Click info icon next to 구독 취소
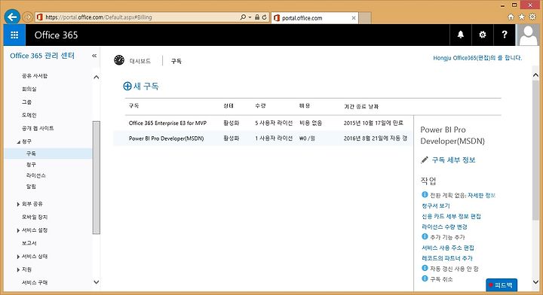Viewport: 543px width, 295px height. (425, 278)
